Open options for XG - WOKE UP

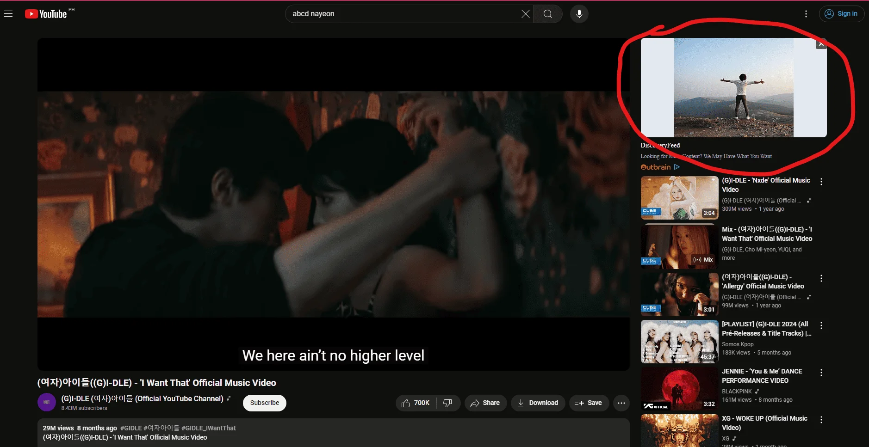821,420
